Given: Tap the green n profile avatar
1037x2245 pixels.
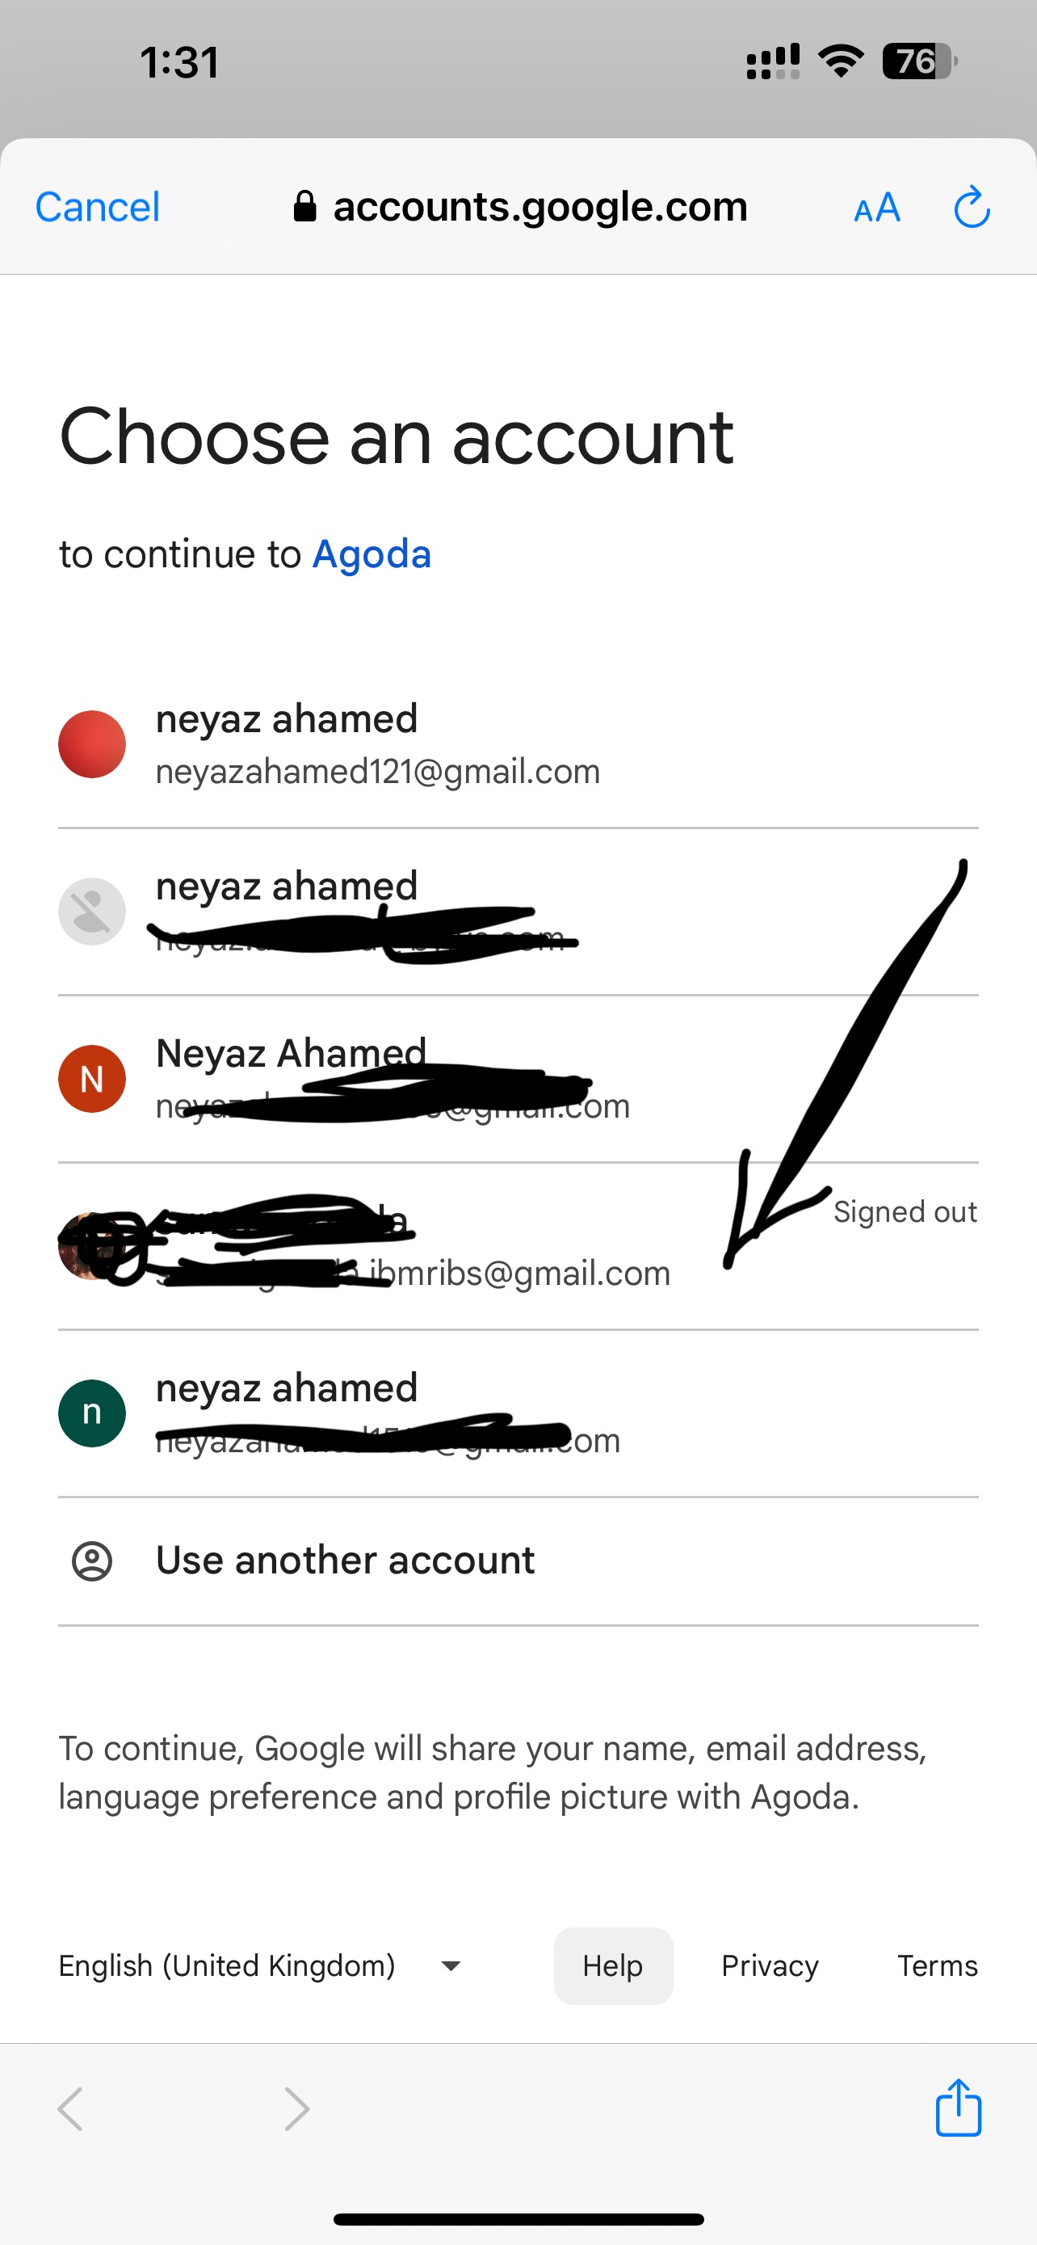Looking at the screenshot, I should click(x=91, y=1413).
